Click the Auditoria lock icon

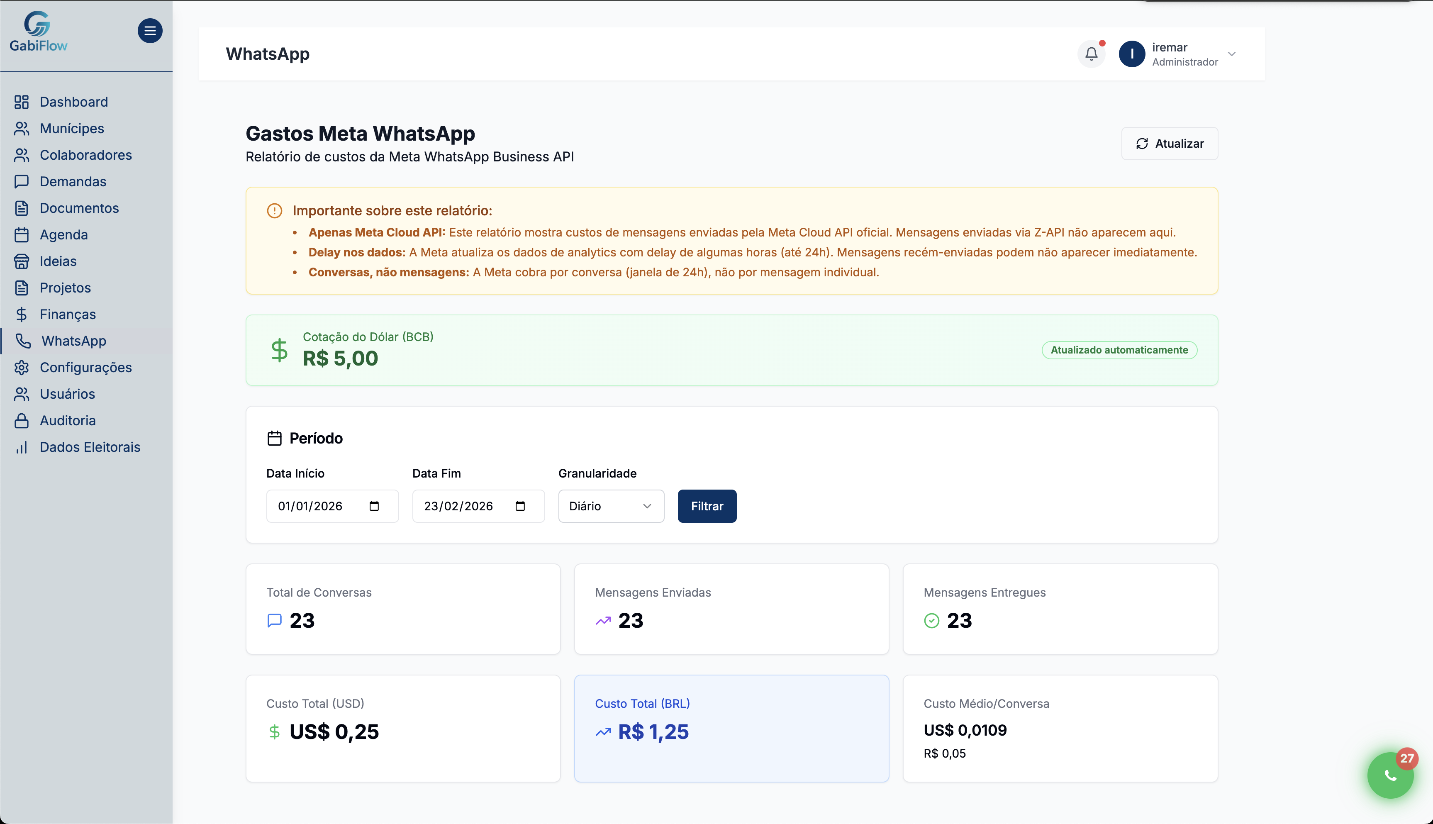tap(22, 420)
